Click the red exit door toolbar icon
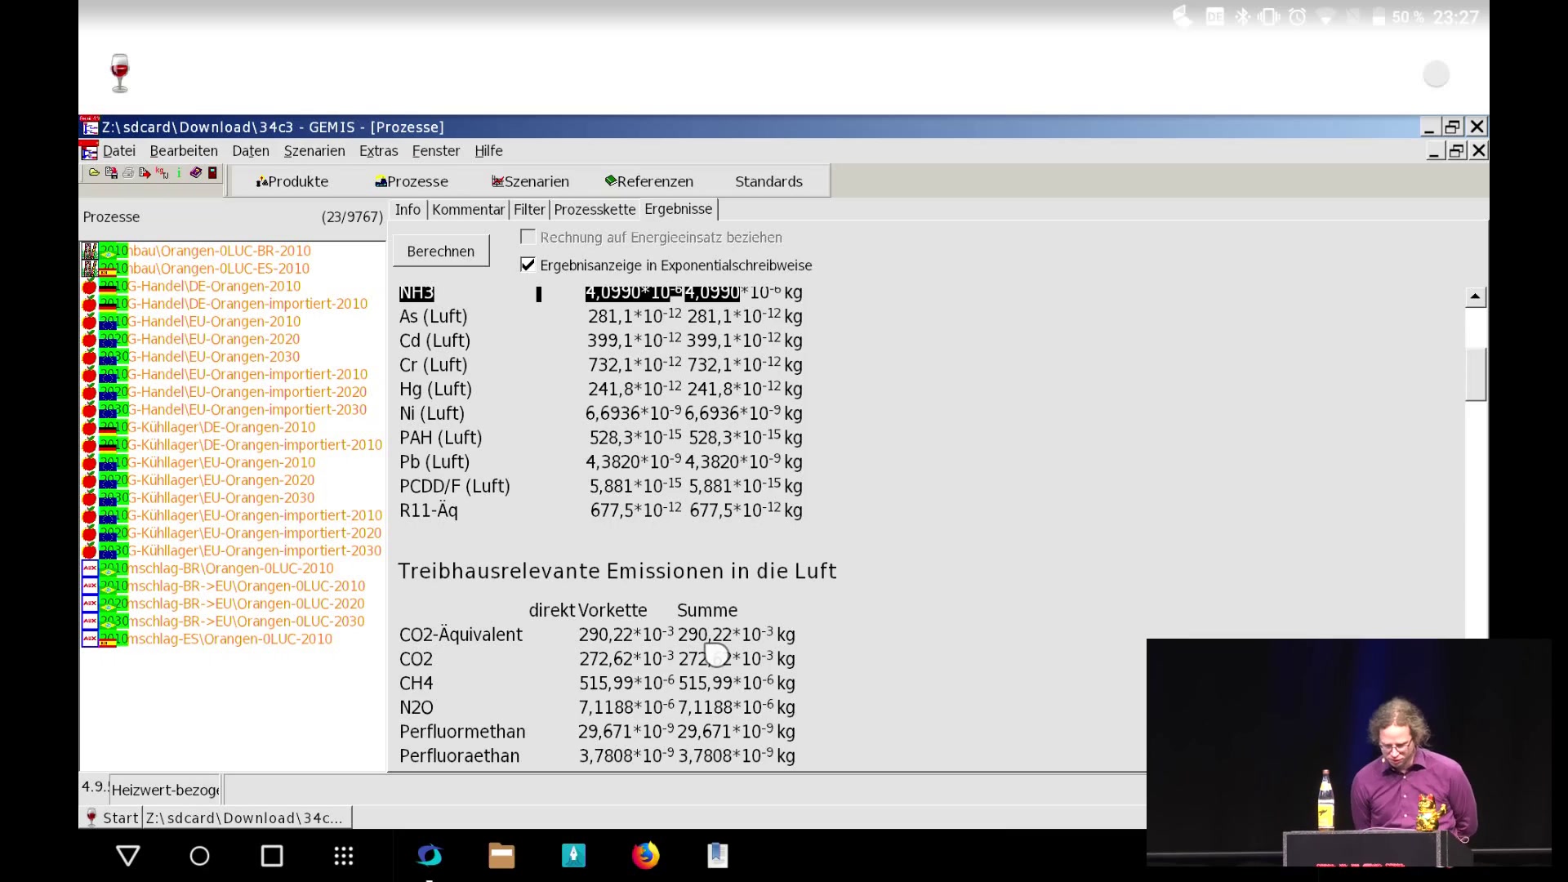Screen dimensions: 1568x882 (212, 172)
